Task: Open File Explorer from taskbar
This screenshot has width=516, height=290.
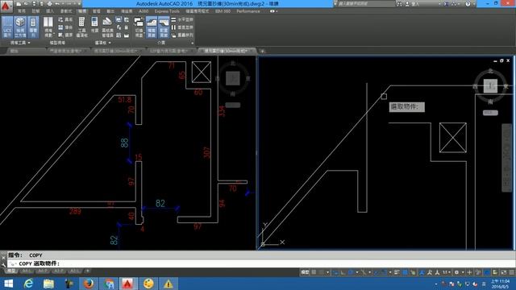Action: pos(48,284)
